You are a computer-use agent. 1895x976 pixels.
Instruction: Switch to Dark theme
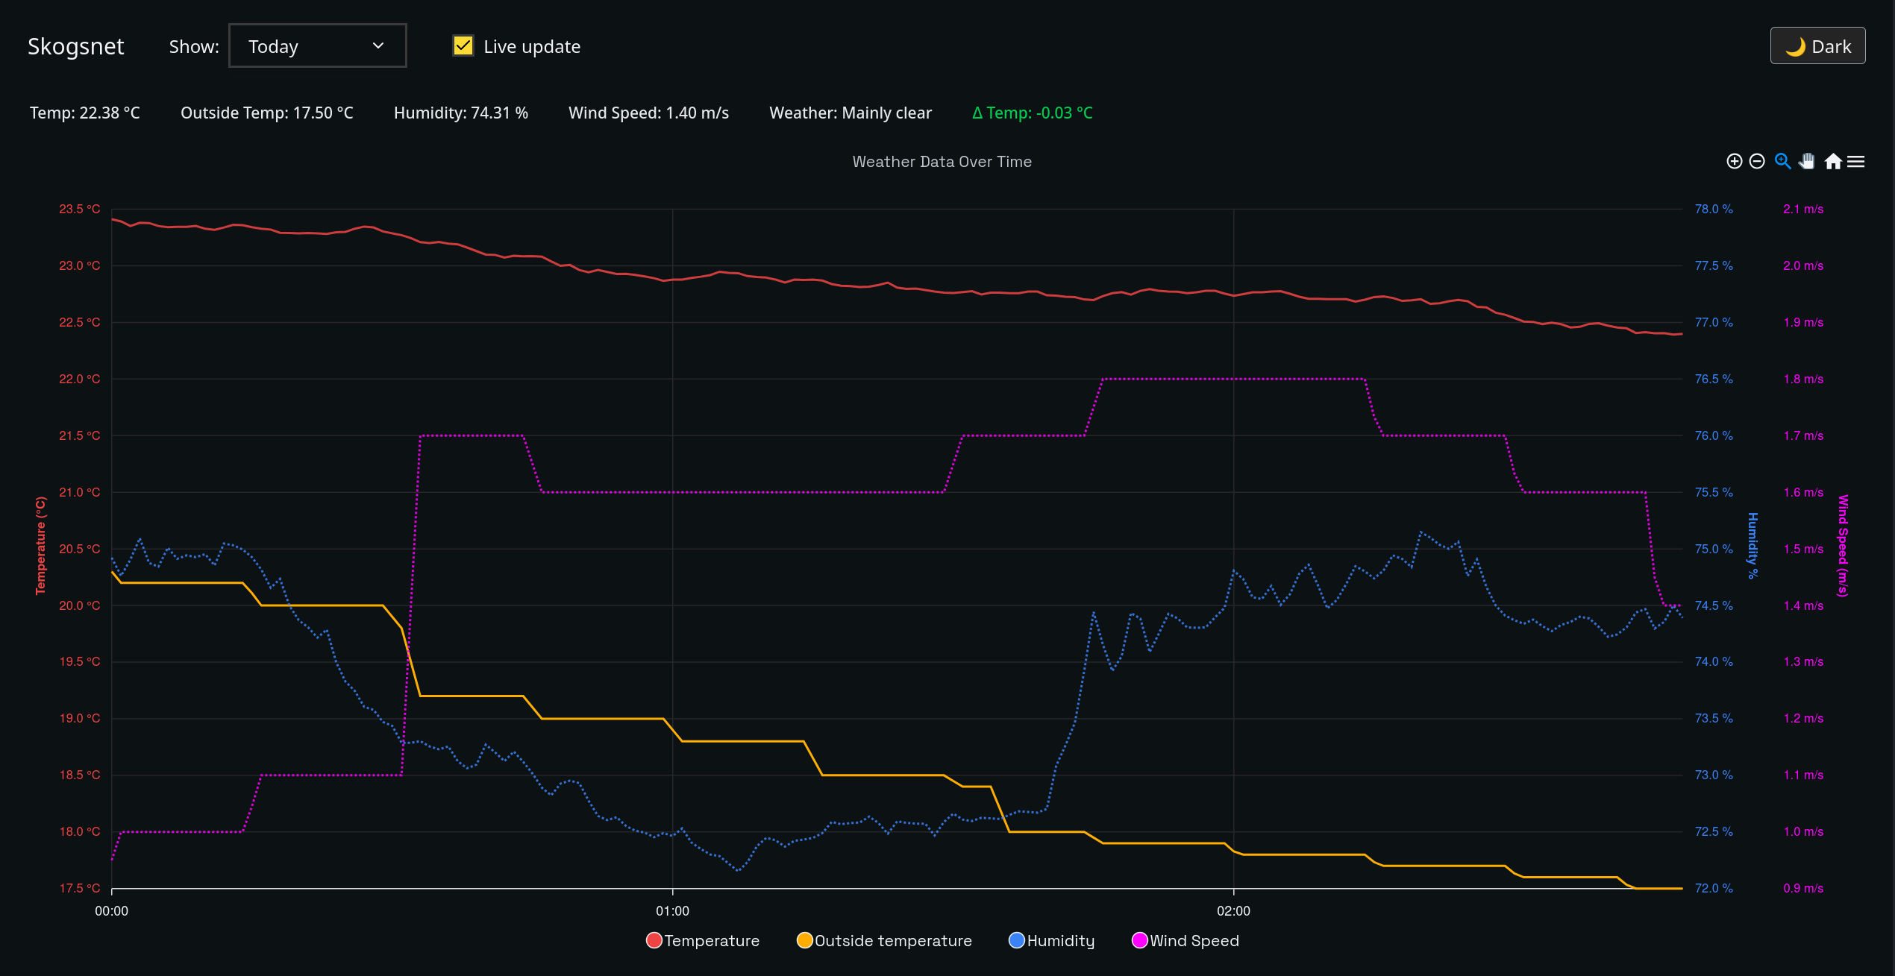click(x=1817, y=45)
